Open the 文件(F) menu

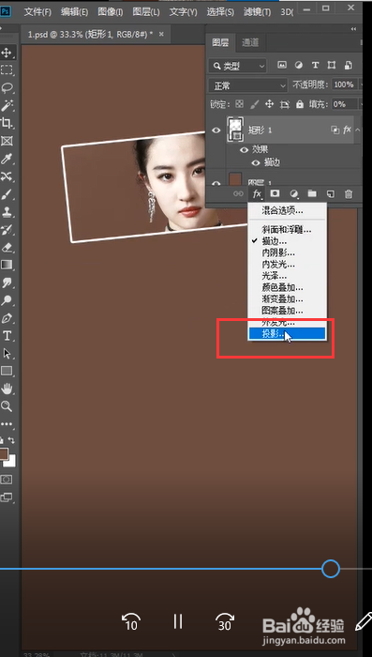pyautogui.click(x=37, y=11)
